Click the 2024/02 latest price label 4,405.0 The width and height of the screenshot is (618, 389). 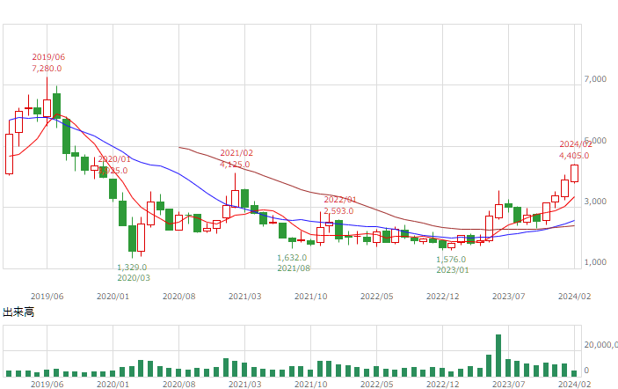[x=574, y=156]
